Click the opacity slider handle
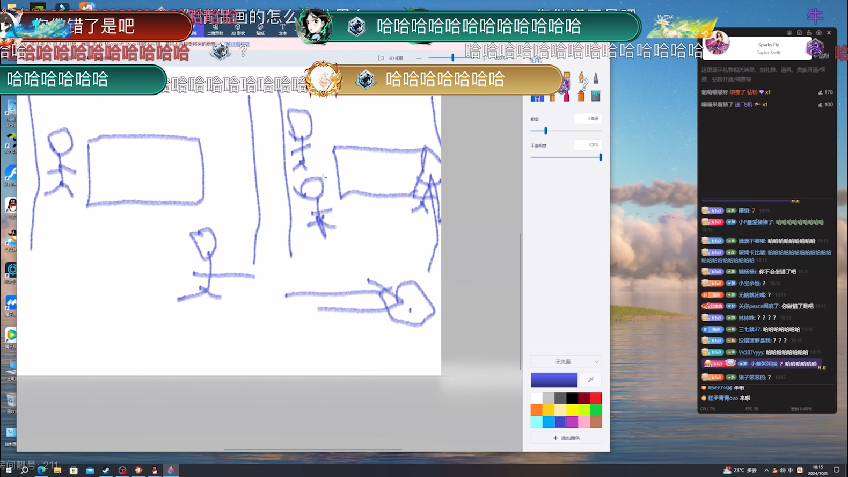The height and width of the screenshot is (477, 848). pos(600,157)
